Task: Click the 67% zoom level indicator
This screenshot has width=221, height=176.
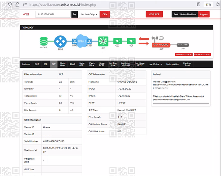Action: click(x=208, y=4)
